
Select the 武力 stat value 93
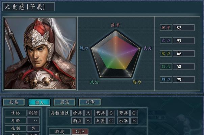[183, 40]
